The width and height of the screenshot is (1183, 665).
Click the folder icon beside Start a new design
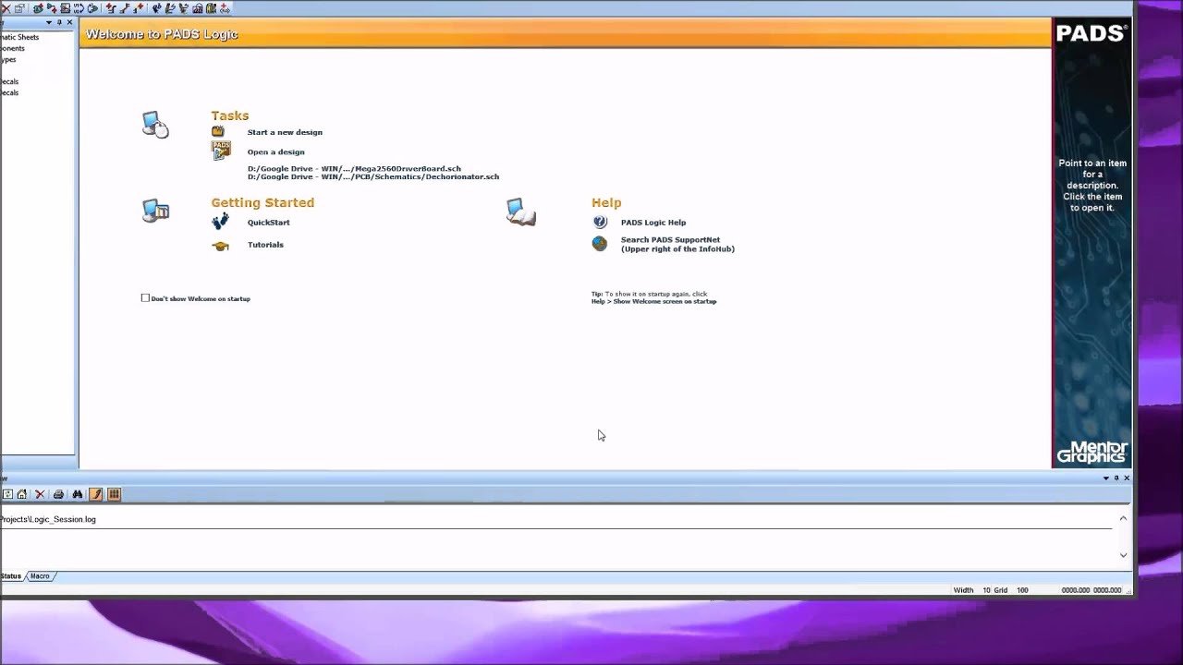[x=218, y=132]
